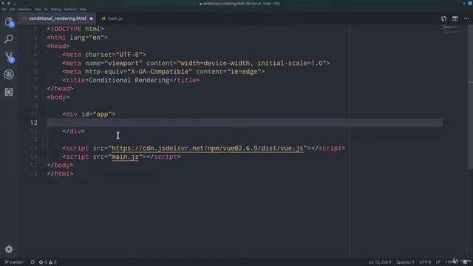Open the Extensions view
Image resolution: width=473 pixels, height=266 pixels.
click(9, 92)
